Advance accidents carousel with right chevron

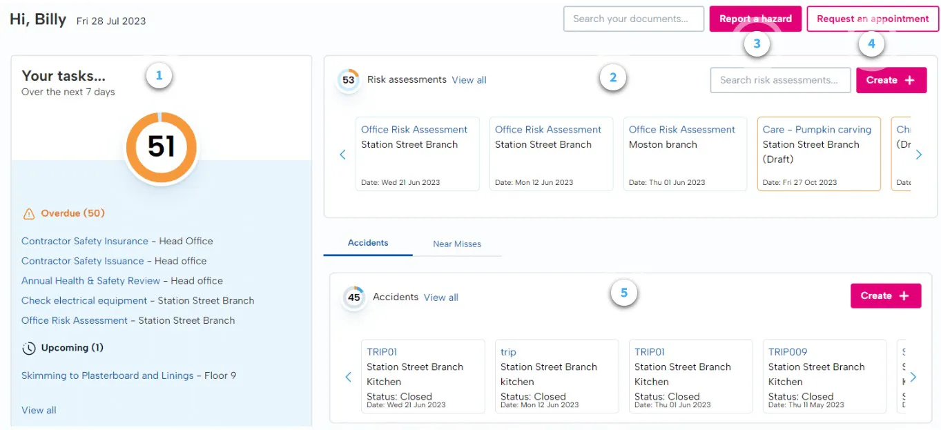(913, 377)
